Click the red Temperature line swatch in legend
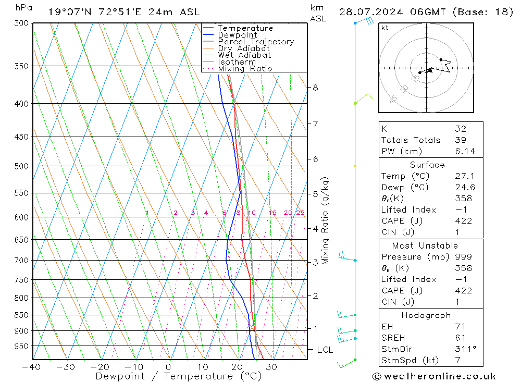The image size is (521, 382). pos(209,28)
